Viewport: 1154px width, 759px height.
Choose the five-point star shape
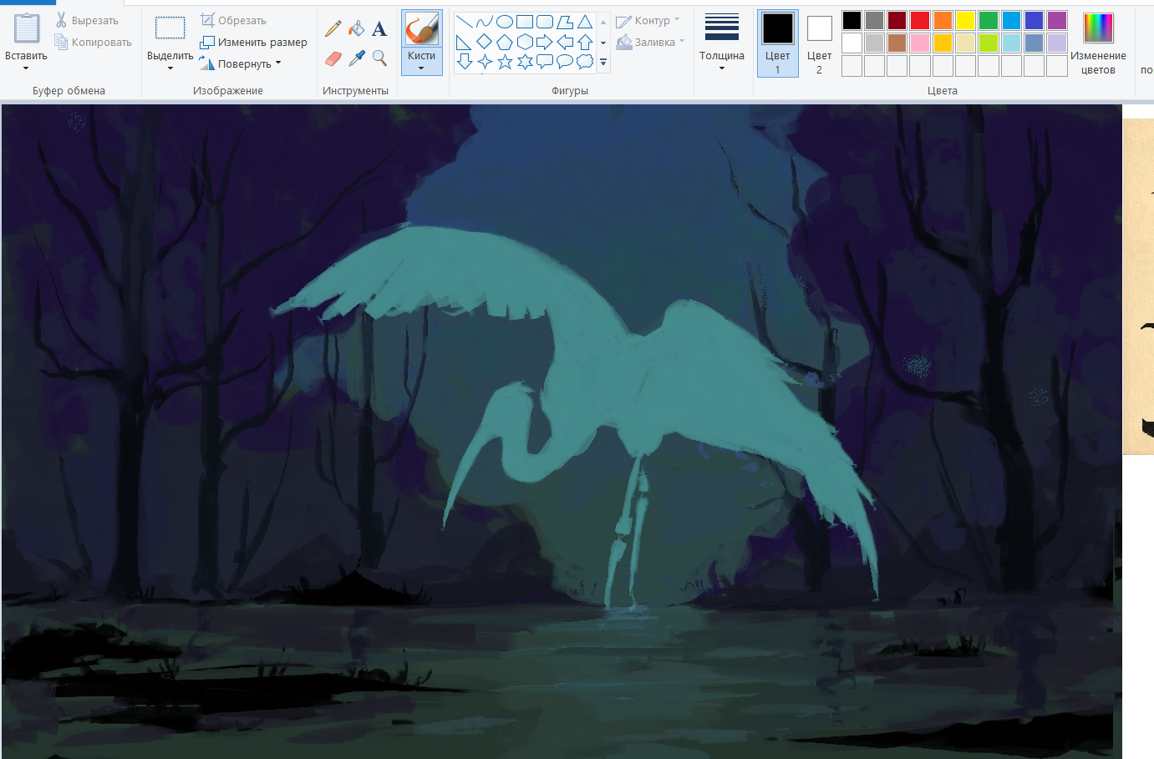(x=505, y=62)
